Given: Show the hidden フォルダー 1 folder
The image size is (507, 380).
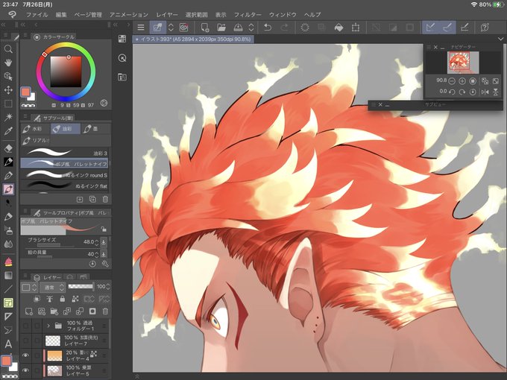Looking at the screenshot, I should point(25,326).
